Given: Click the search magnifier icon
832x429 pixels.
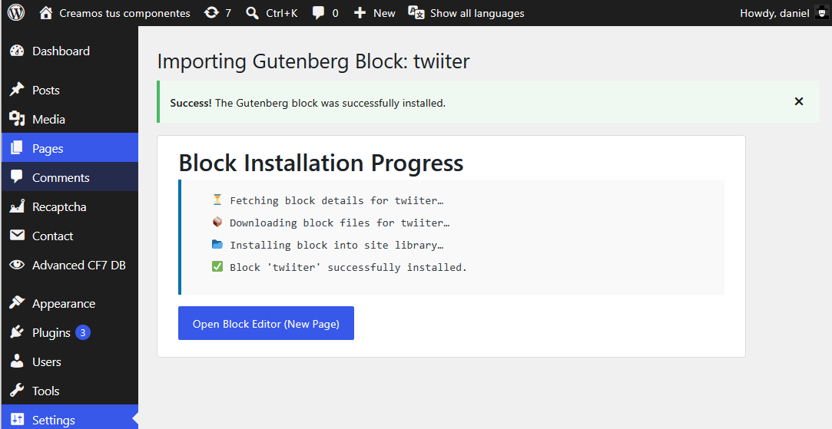Looking at the screenshot, I should (x=253, y=13).
